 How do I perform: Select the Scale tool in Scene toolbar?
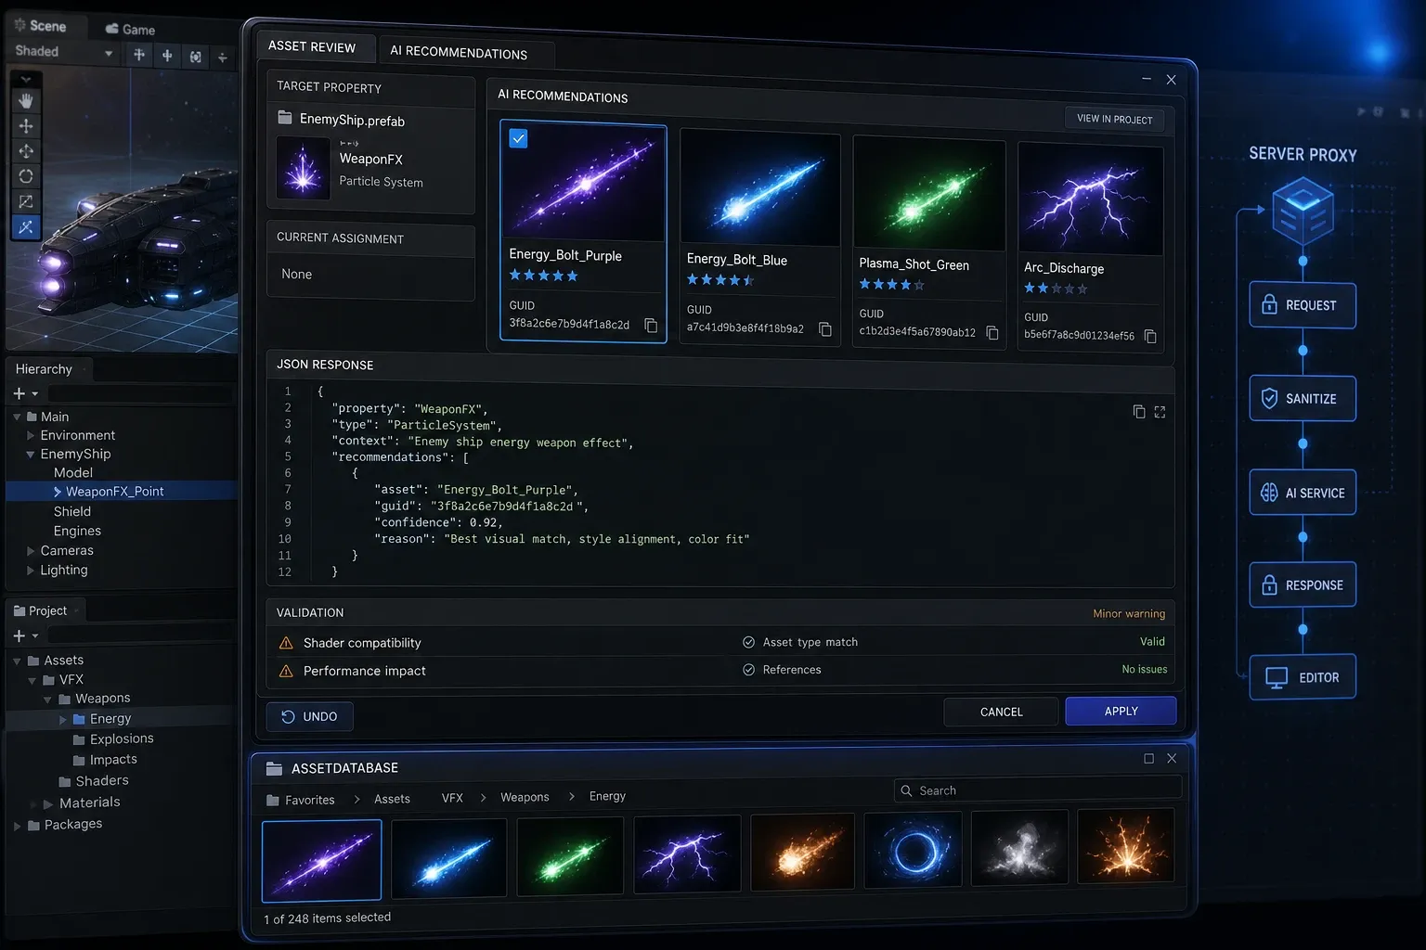(26, 201)
